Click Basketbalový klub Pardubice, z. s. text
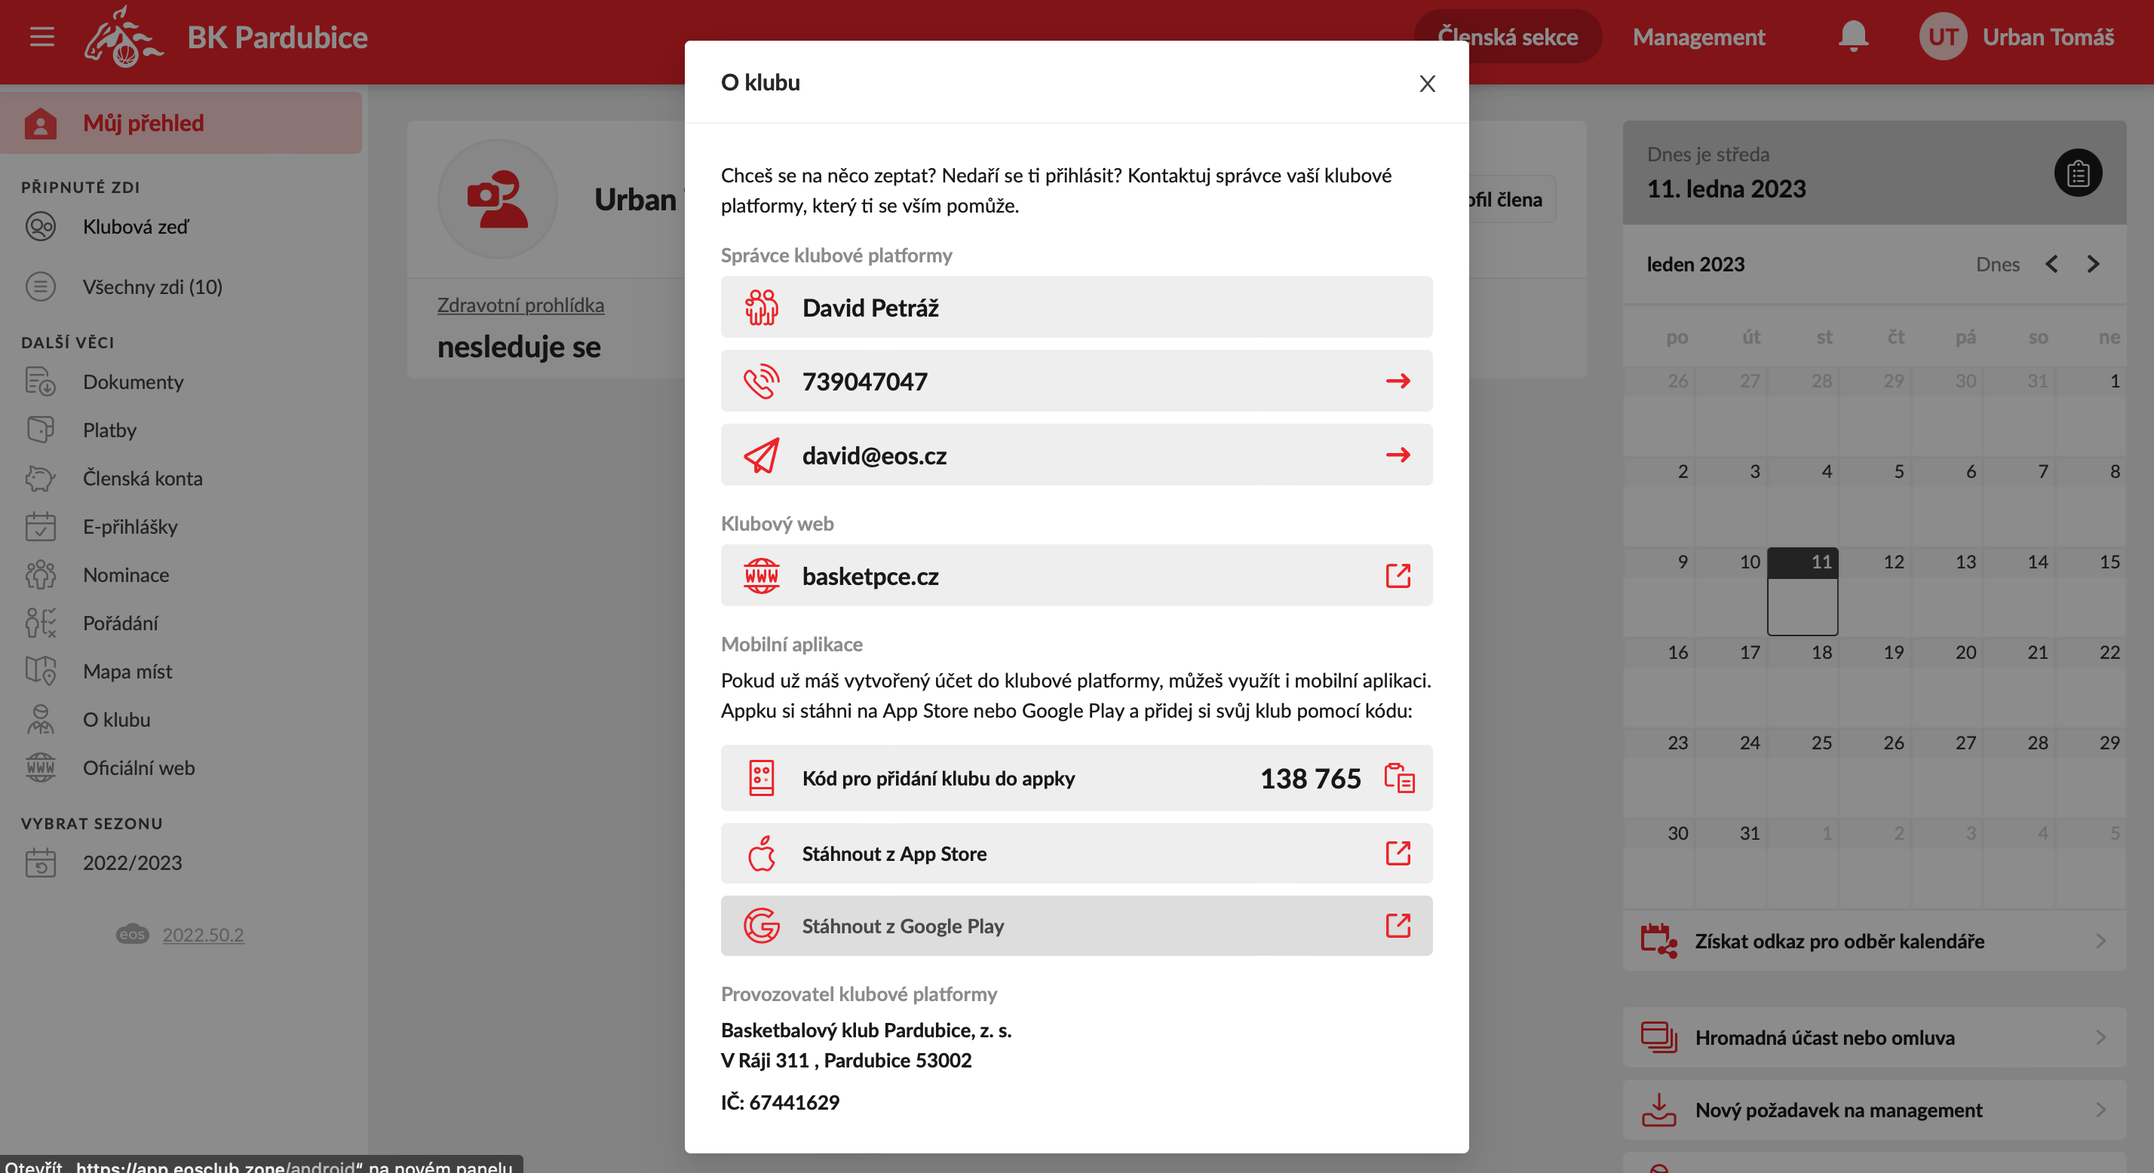This screenshot has width=2154, height=1173. (x=866, y=1031)
